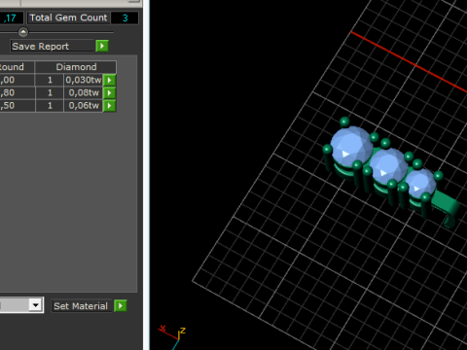
Task: Select the 0,08tw weight cell
Action: tap(84, 93)
